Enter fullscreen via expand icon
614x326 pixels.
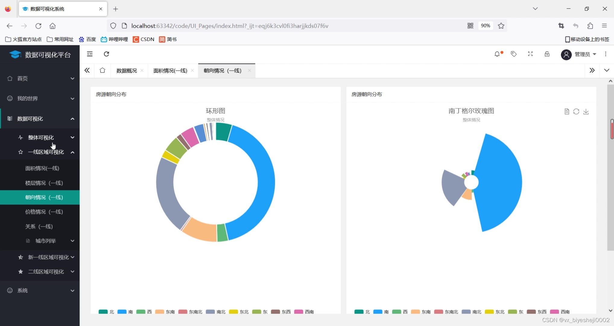(530, 54)
